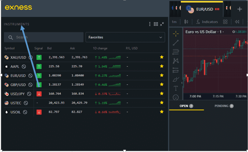Switch Instruments panel to grid view

[x=156, y=24]
